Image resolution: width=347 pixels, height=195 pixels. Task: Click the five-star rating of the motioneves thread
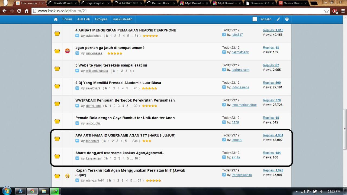(x=115, y=53)
